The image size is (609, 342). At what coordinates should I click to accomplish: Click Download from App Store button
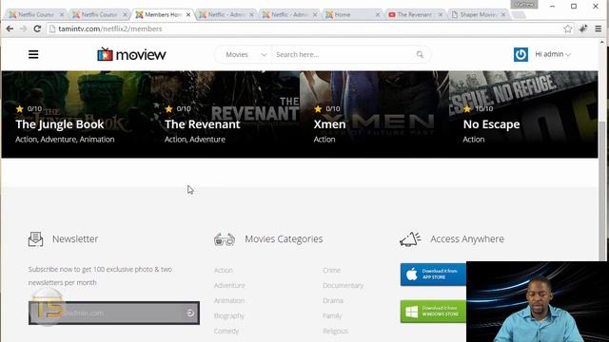[x=434, y=275]
